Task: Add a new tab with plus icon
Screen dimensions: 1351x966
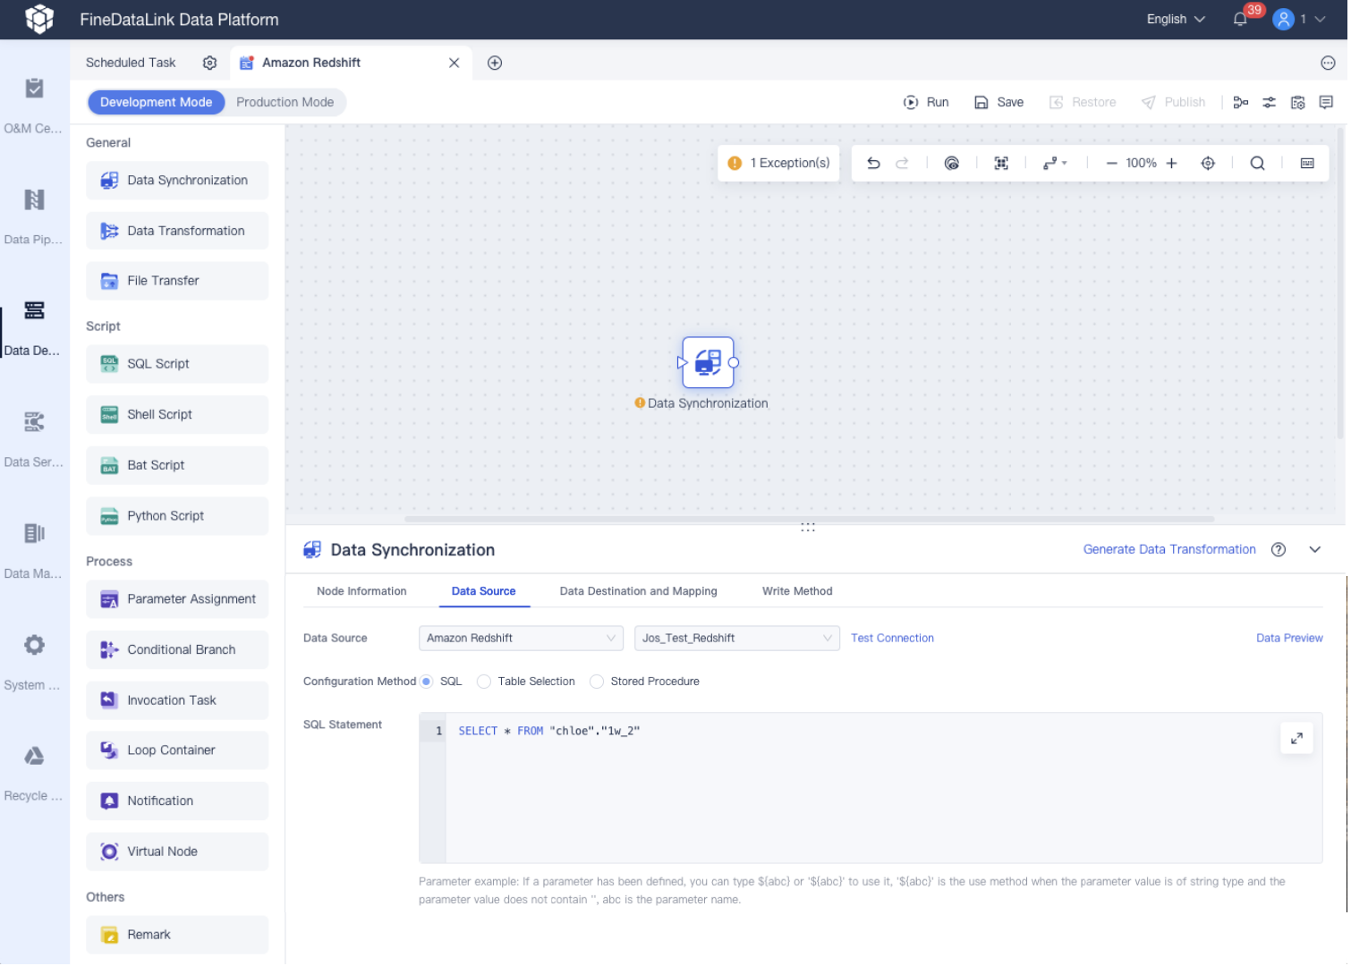Action: pyautogui.click(x=495, y=63)
